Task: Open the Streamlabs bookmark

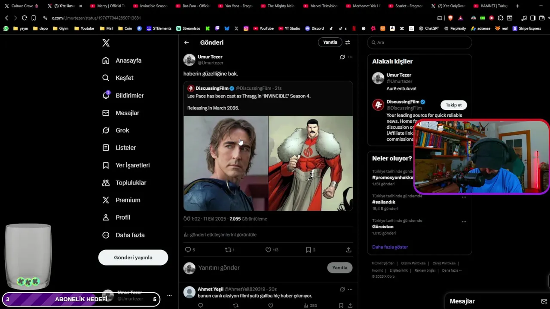Action: (188, 28)
